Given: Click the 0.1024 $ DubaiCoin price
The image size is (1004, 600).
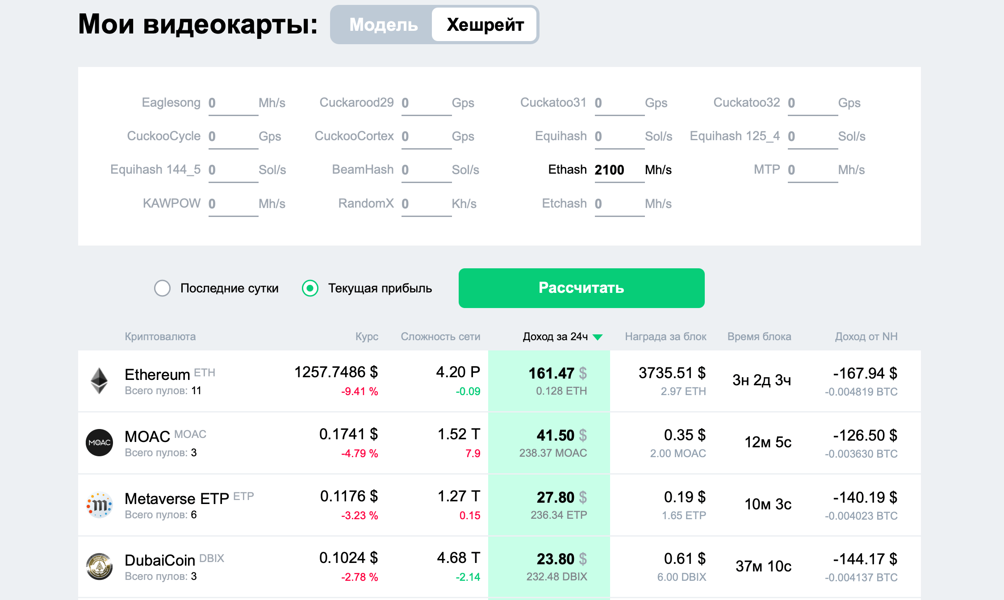Looking at the screenshot, I should 348,558.
